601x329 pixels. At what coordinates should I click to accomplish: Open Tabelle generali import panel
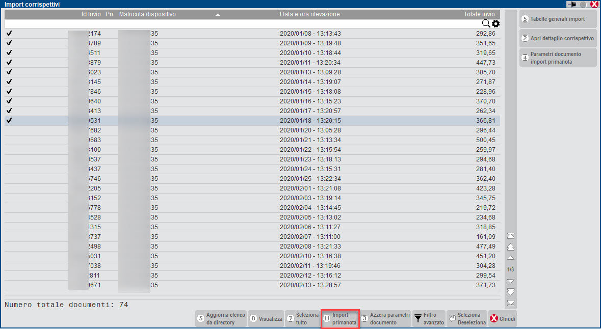(x=558, y=19)
